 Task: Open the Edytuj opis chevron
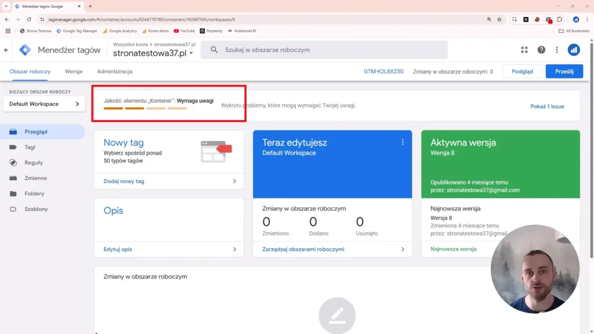tap(234, 249)
